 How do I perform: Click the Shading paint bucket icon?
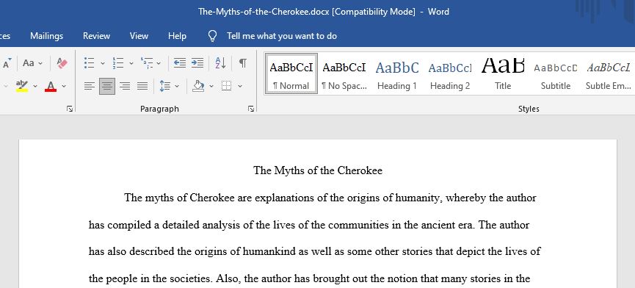click(198, 86)
